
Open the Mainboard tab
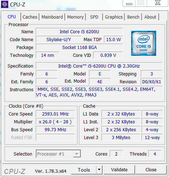[x=52, y=17]
